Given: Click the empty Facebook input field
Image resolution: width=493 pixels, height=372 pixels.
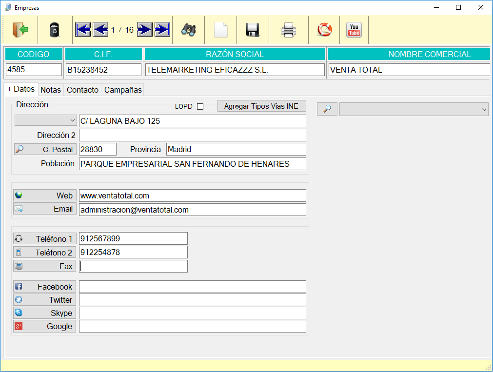Looking at the screenshot, I should click(x=193, y=287).
